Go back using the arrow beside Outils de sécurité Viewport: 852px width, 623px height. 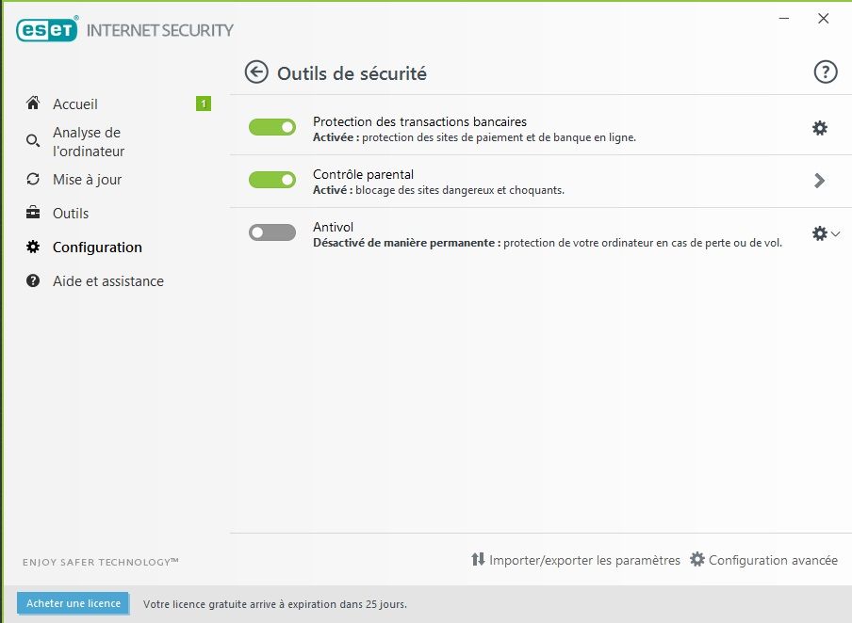coord(256,72)
